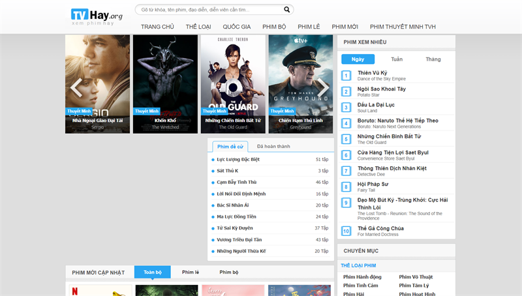Open Phim Hành động category

(x=362, y=276)
